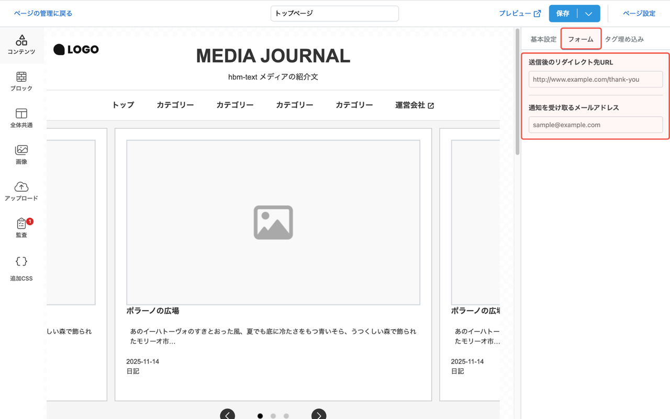Switch to the フォーム tab
Screen dimensions: 670x419
(581, 39)
